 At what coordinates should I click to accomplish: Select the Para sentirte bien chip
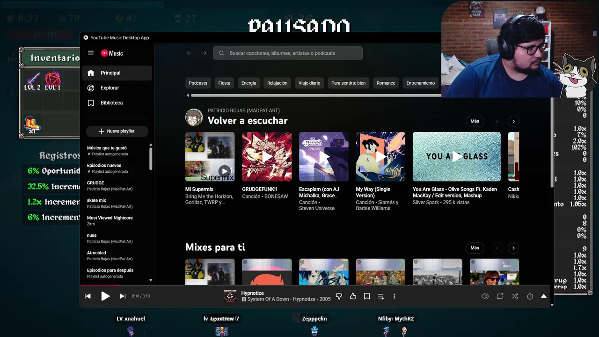(x=348, y=83)
